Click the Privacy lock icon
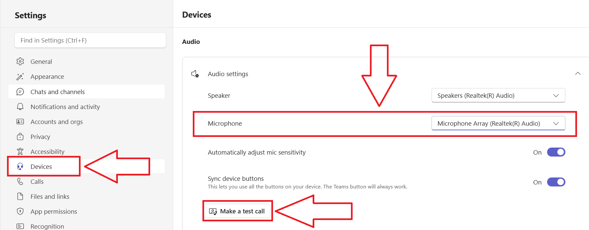589x230 pixels. click(x=20, y=137)
